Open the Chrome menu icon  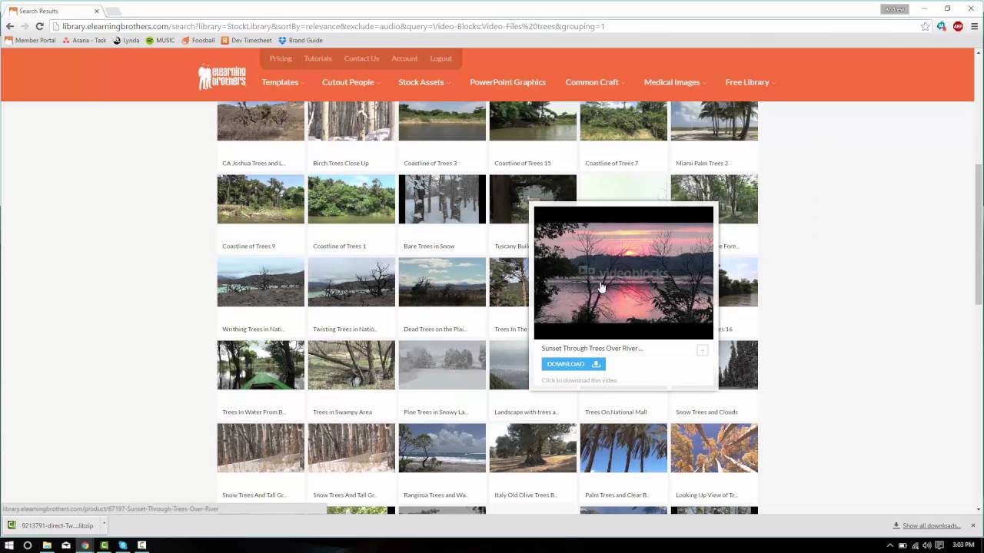(974, 26)
